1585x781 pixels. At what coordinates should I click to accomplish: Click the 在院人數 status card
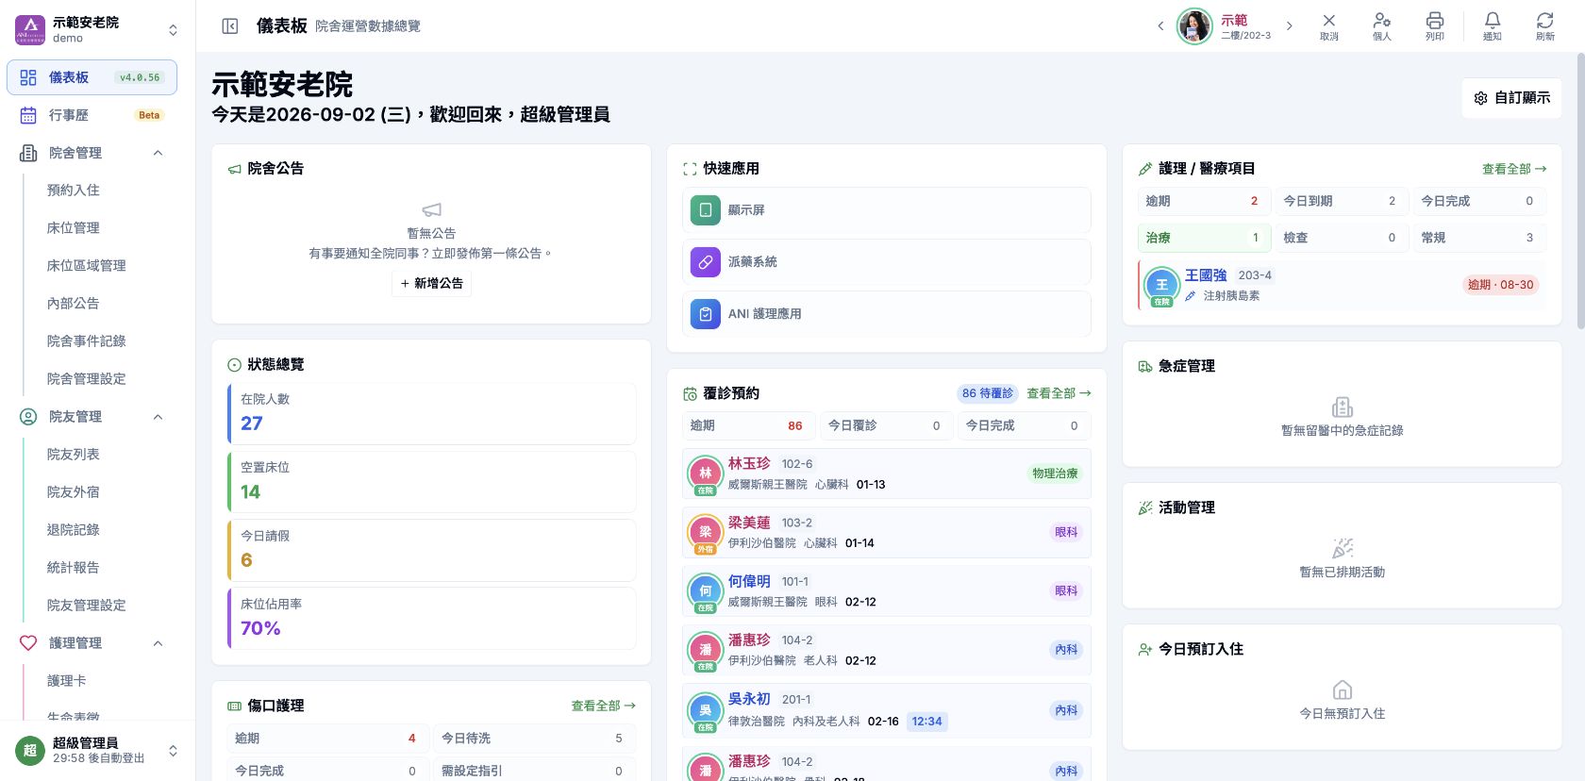pyautogui.click(x=432, y=413)
